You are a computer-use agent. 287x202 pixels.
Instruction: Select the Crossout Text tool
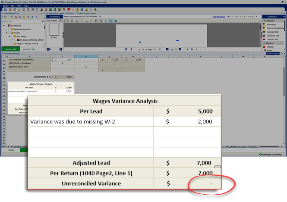(x=273, y=40)
